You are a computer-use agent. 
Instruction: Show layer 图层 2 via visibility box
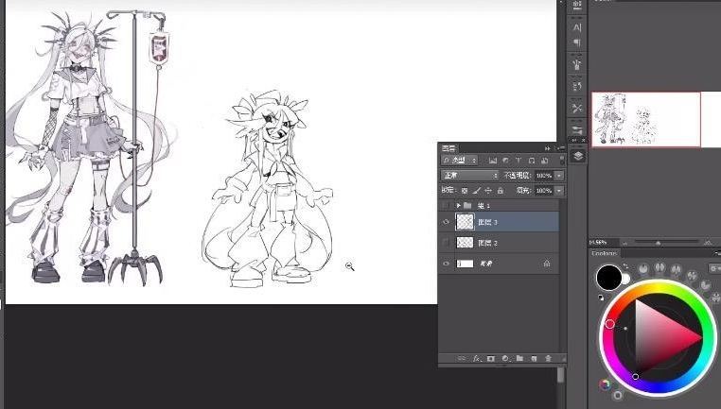(x=446, y=243)
